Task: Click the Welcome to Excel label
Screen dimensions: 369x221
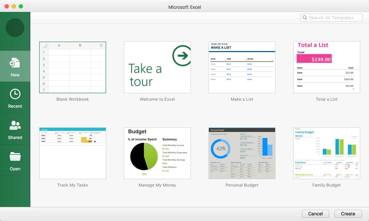Action: click(157, 99)
